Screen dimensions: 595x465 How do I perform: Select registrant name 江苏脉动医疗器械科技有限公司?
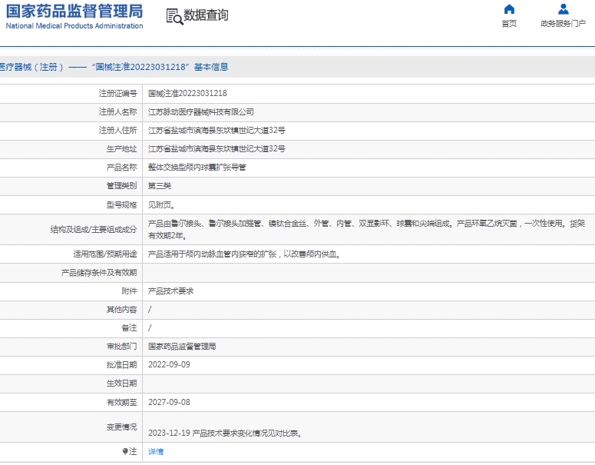(200, 111)
